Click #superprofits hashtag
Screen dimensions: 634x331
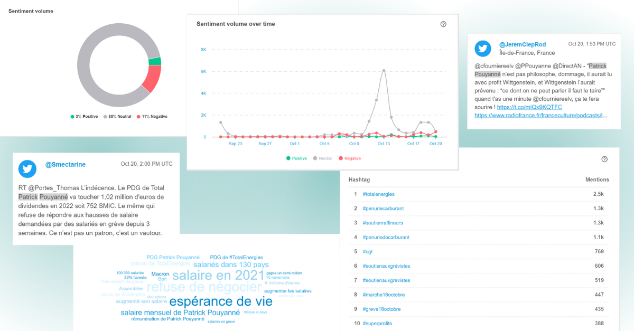(377, 323)
